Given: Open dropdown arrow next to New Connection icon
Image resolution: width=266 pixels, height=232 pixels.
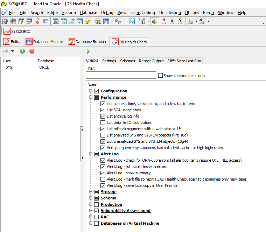Looking at the screenshot, I should coord(196,21).
